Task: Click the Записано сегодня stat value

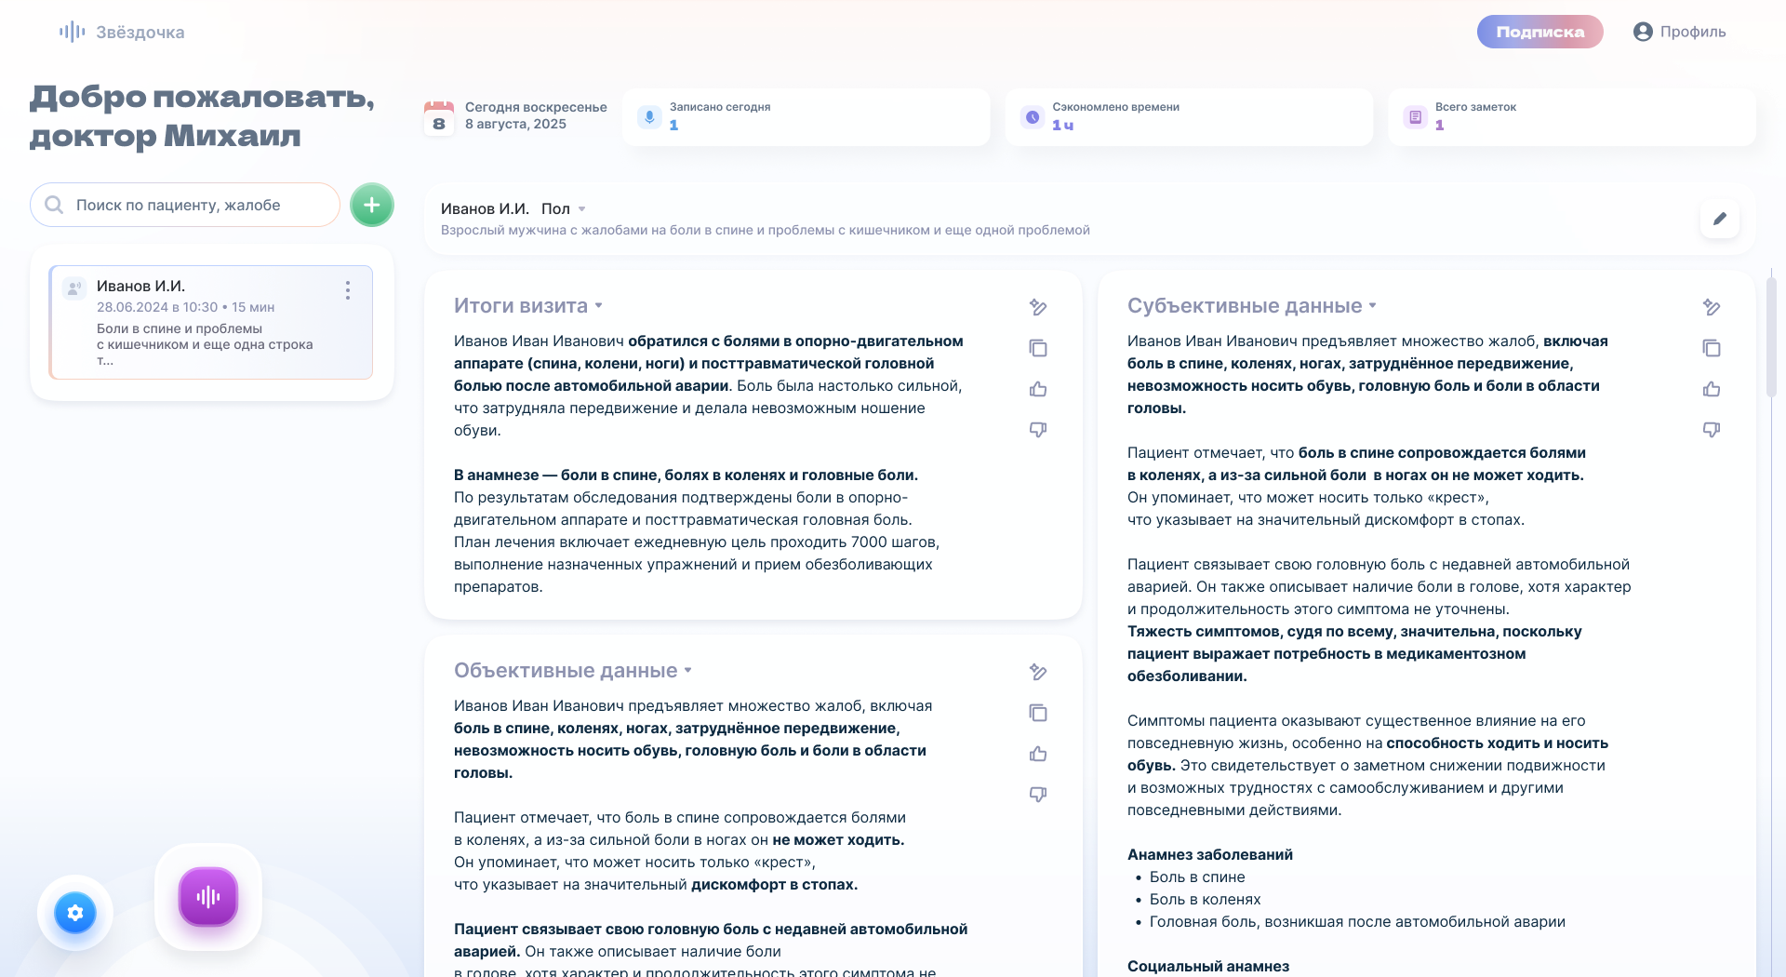Action: click(673, 125)
